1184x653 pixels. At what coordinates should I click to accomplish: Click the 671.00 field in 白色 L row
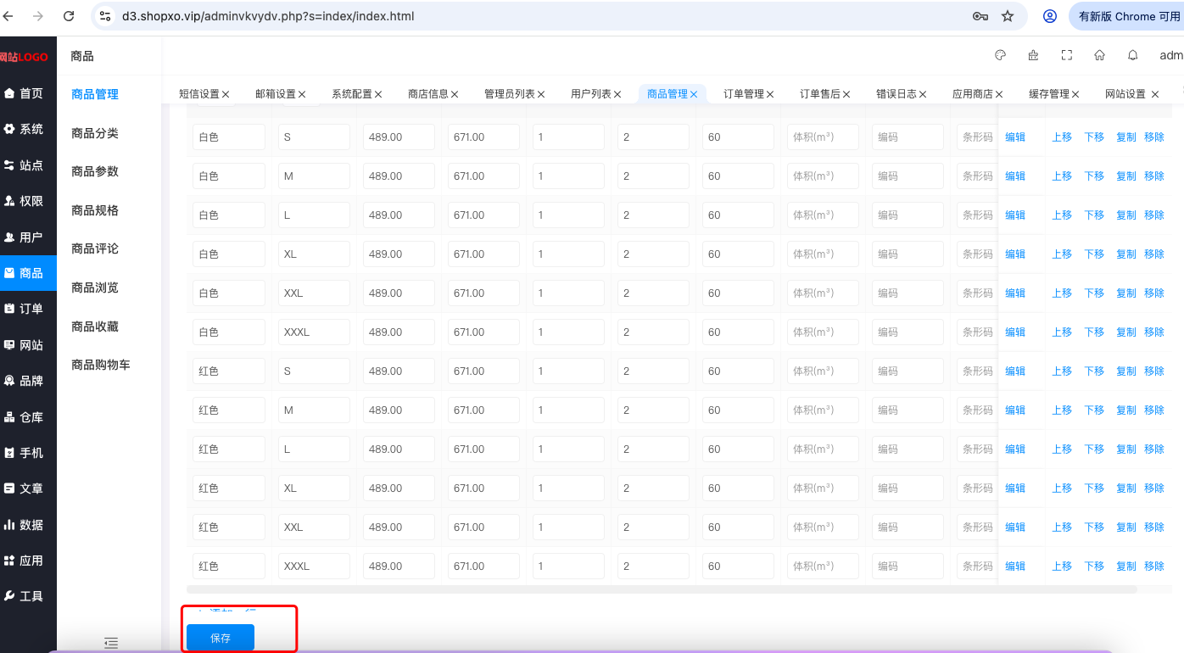click(x=483, y=215)
